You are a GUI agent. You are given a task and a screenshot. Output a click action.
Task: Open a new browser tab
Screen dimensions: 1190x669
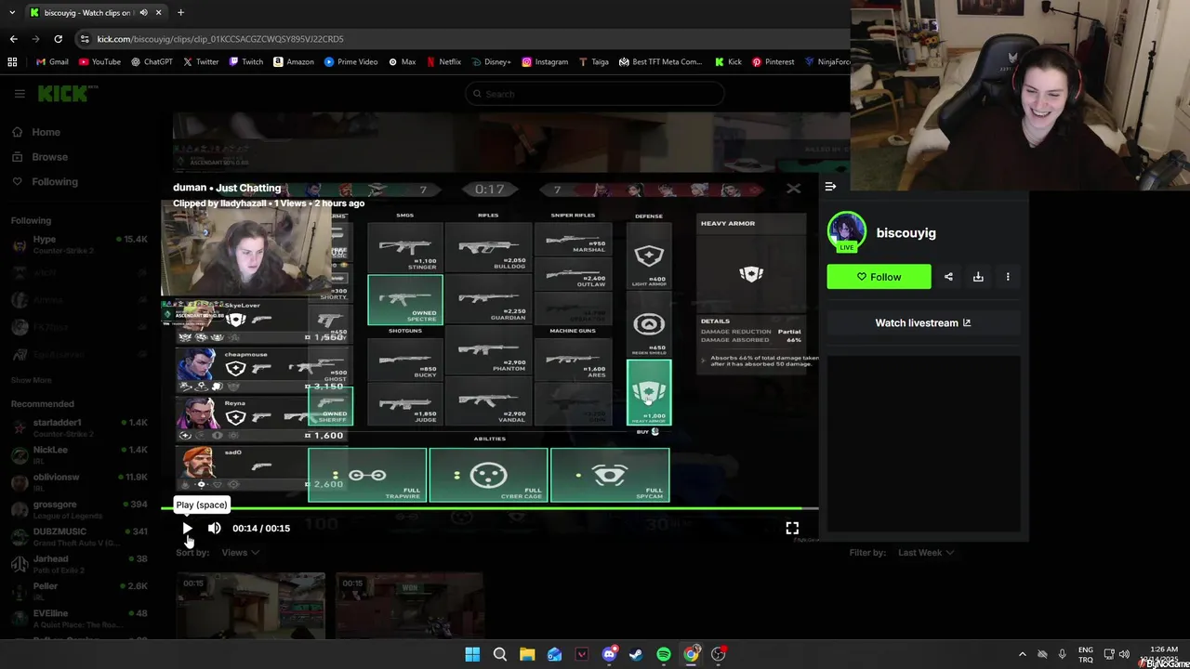coord(180,12)
